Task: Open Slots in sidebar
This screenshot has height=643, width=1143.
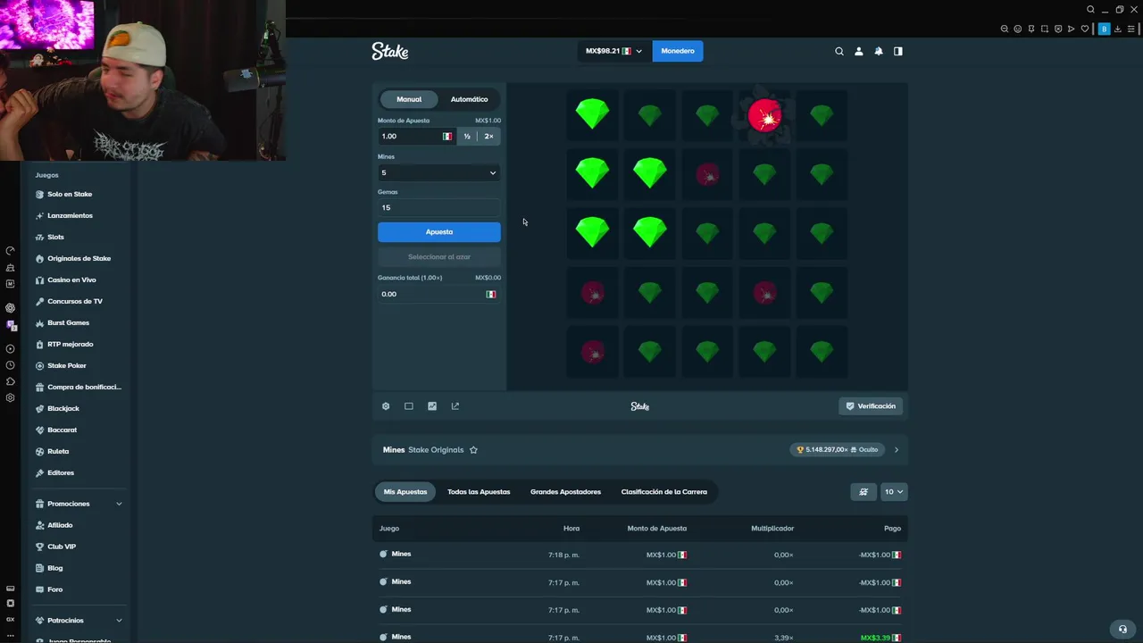Action: pyautogui.click(x=55, y=237)
